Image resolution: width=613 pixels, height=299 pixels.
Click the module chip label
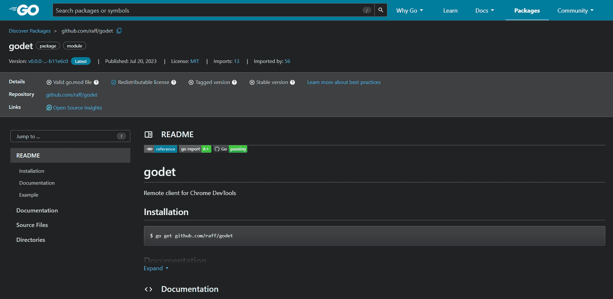point(75,46)
